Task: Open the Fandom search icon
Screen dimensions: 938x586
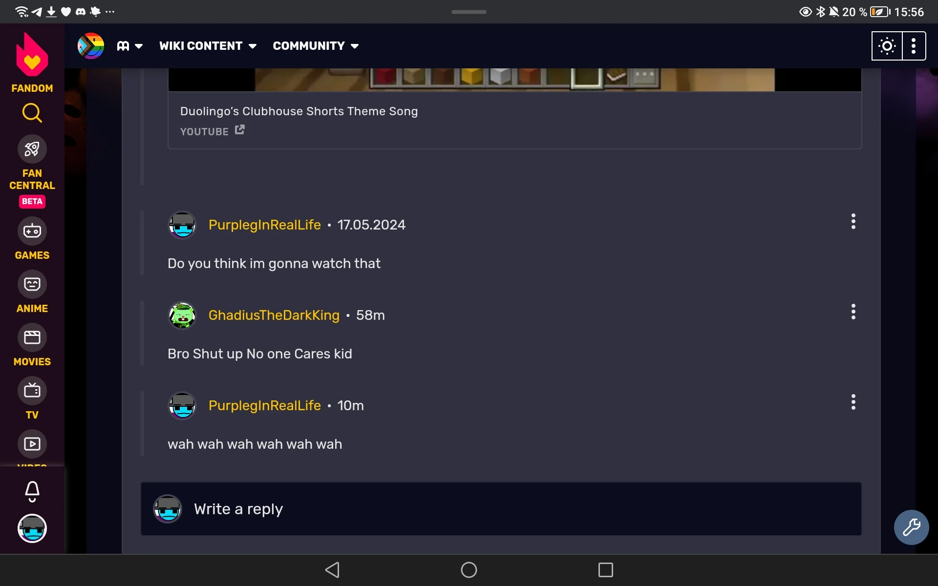Action: (32, 113)
